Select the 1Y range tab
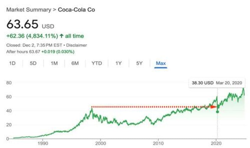This screenshot has width=250, height=148. tap(119, 63)
